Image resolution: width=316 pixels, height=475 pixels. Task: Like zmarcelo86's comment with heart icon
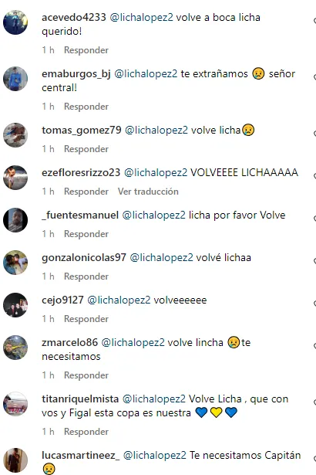tap(314, 346)
